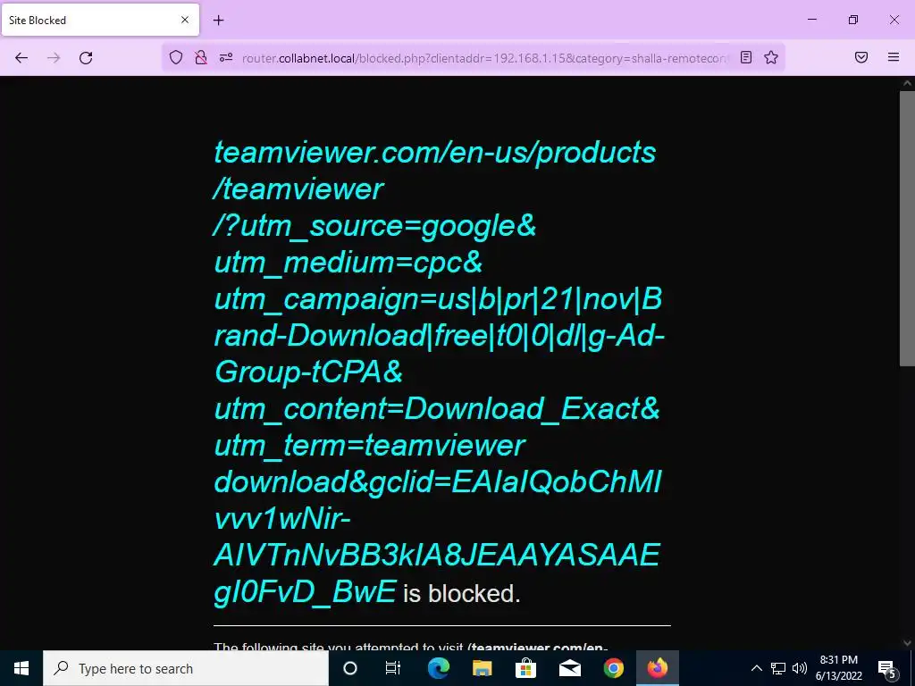The width and height of the screenshot is (915, 686).
Task: Click the page vertical scrollbar thumb
Action: tap(907, 228)
